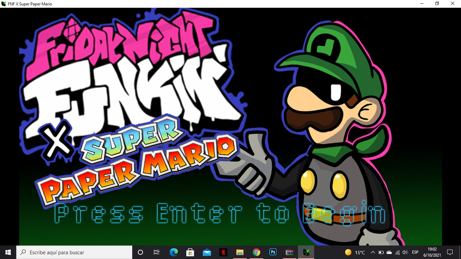
Task: Click the FNF X Super Paper Mario title bar icon
Action: [x=3, y=4]
